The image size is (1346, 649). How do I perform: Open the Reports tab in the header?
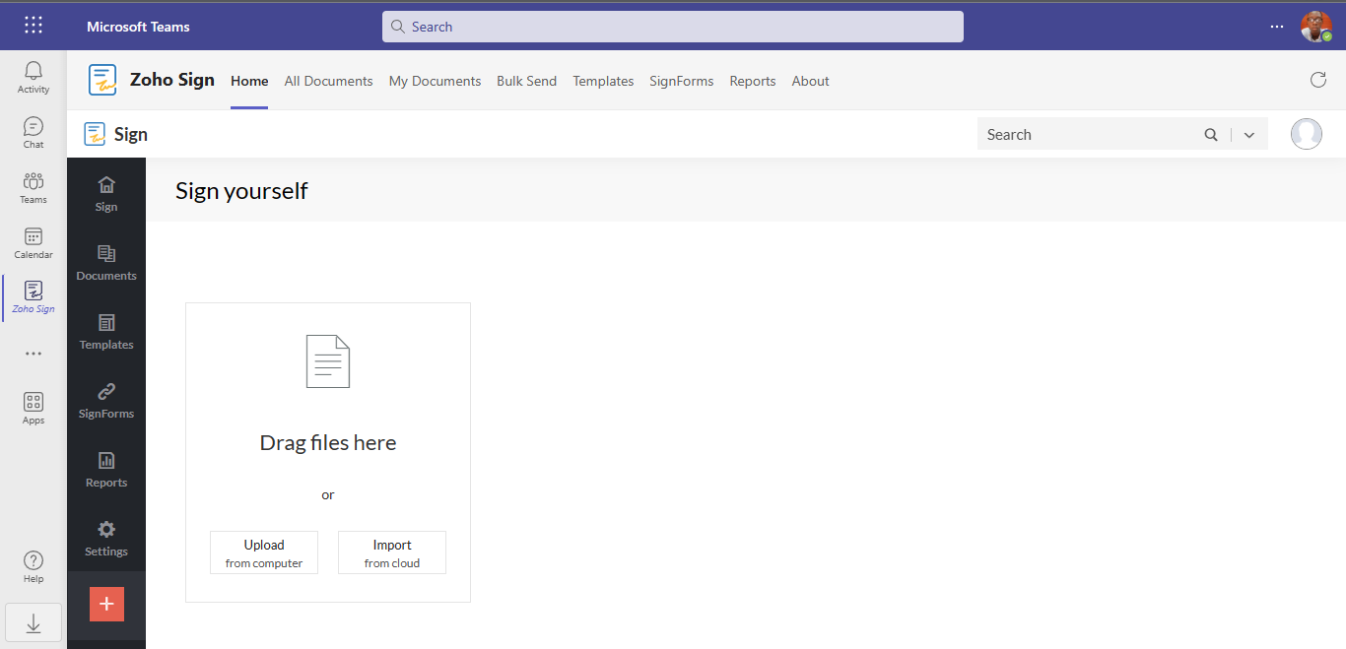[x=753, y=81]
